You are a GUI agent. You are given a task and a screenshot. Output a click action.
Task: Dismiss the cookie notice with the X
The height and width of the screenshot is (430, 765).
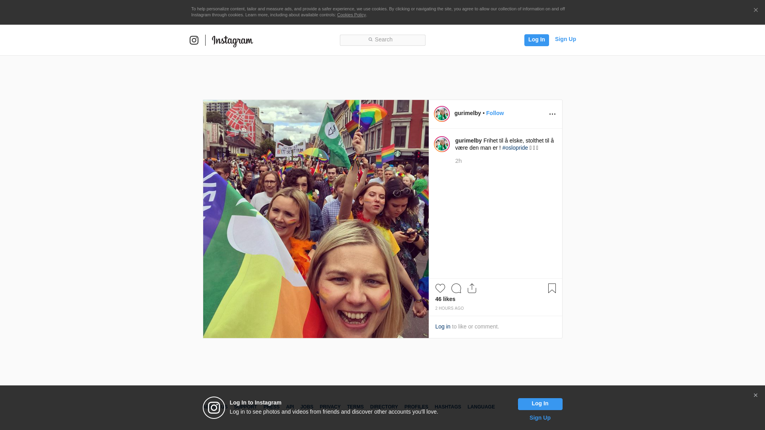click(x=755, y=10)
